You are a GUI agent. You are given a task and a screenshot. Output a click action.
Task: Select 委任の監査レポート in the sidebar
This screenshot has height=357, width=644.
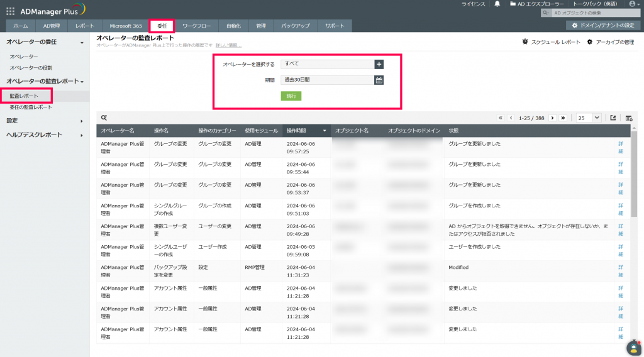point(31,107)
